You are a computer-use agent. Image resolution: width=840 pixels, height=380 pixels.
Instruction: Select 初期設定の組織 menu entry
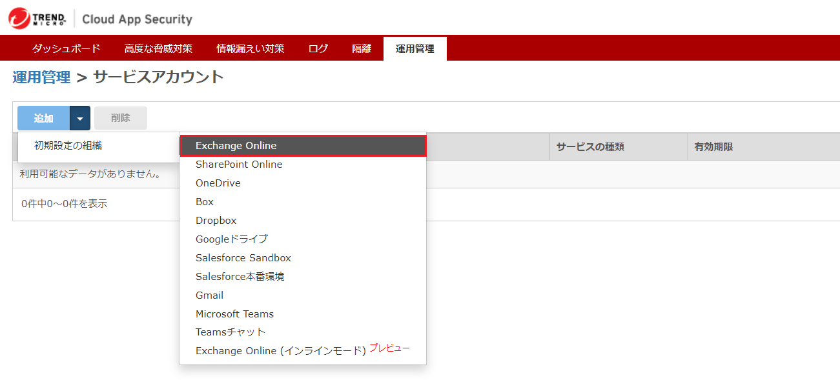click(68, 146)
